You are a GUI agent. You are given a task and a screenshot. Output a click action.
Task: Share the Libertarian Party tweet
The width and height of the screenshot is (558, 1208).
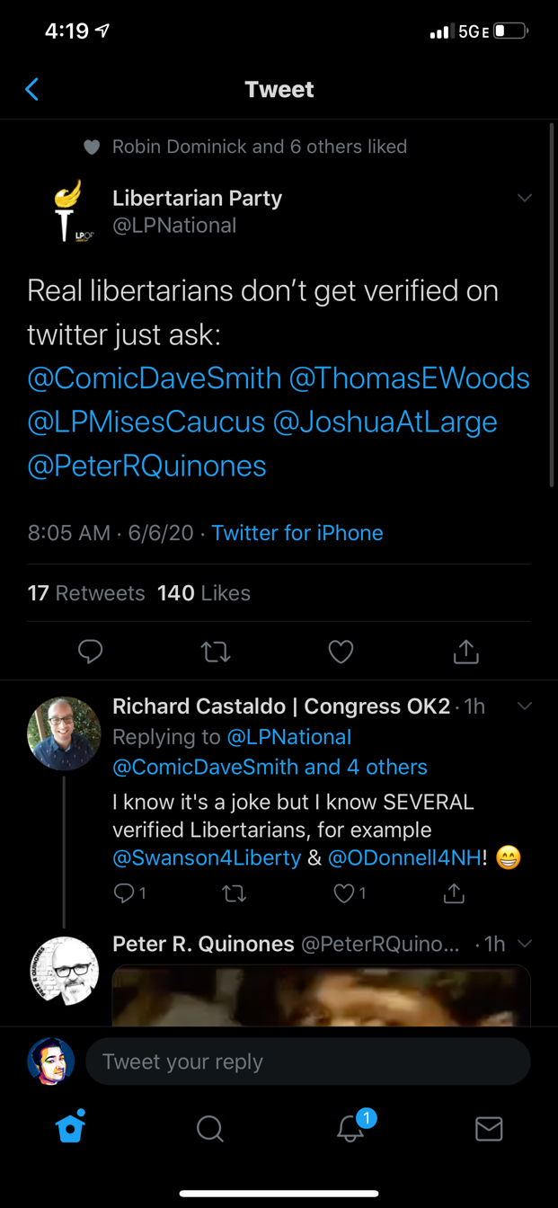point(465,651)
